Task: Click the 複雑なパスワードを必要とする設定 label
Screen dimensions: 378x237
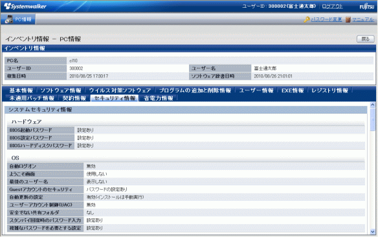Action: 45,228
